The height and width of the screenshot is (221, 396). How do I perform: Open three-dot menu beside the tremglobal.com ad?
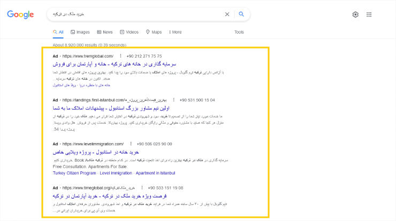[120, 56]
